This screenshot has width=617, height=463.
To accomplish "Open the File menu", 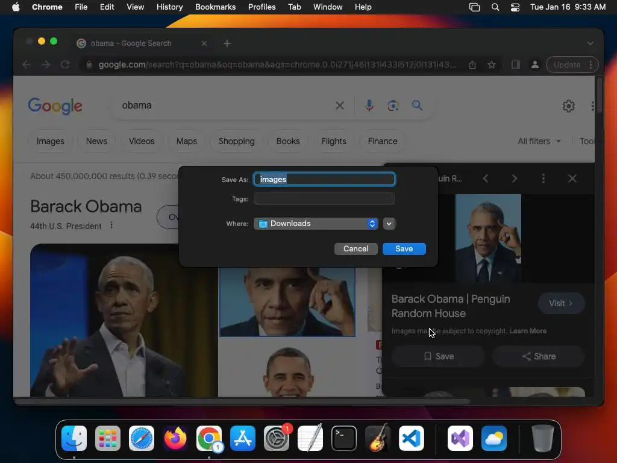I will click(x=81, y=7).
